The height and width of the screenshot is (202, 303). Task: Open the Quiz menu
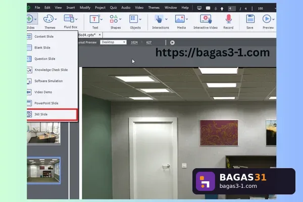click(113, 8)
